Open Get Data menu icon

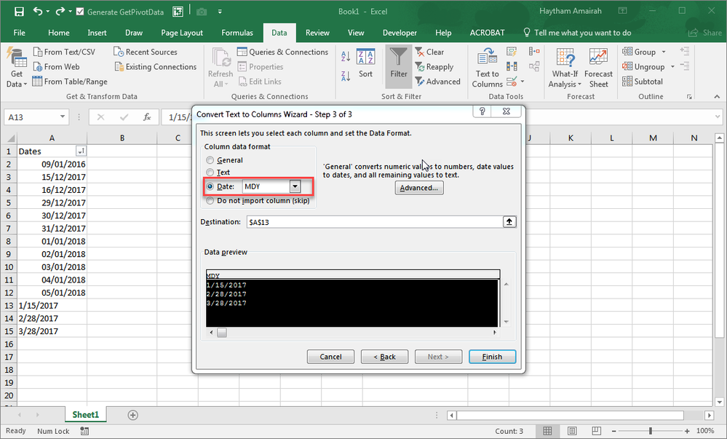coord(17,58)
